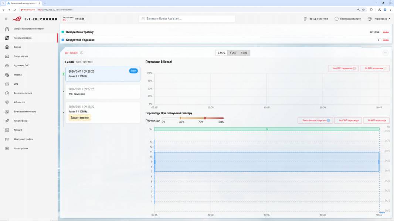Switch to the 5 GHz band tab

click(x=233, y=53)
